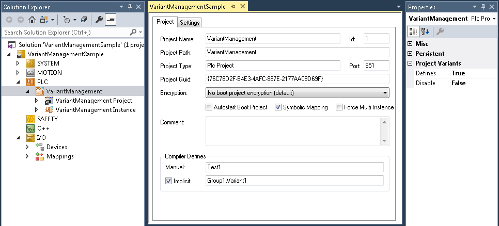This screenshot has height=226, width=499.
Task: Open the Properties object selector dropdown
Action: coord(494,19)
